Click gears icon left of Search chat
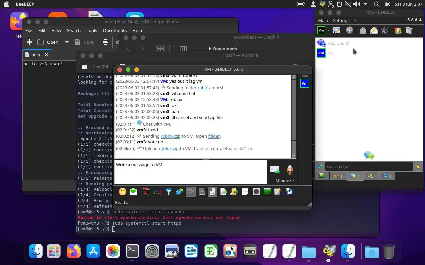 (x=320, y=167)
